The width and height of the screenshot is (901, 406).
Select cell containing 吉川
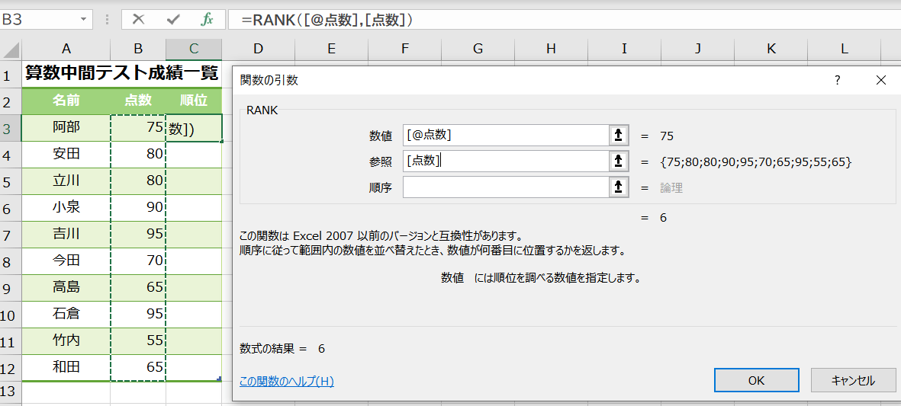(66, 234)
